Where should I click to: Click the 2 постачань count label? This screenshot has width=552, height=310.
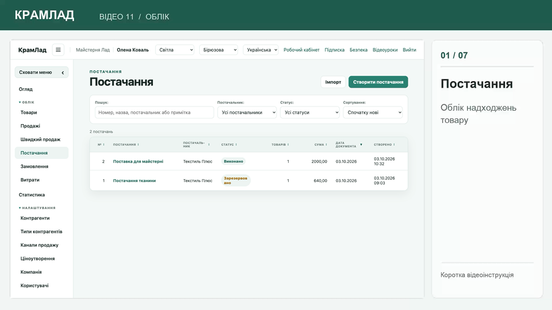click(x=101, y=132)
